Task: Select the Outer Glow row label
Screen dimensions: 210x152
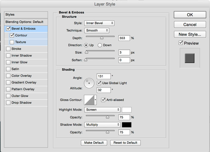Action: (20, 96)
